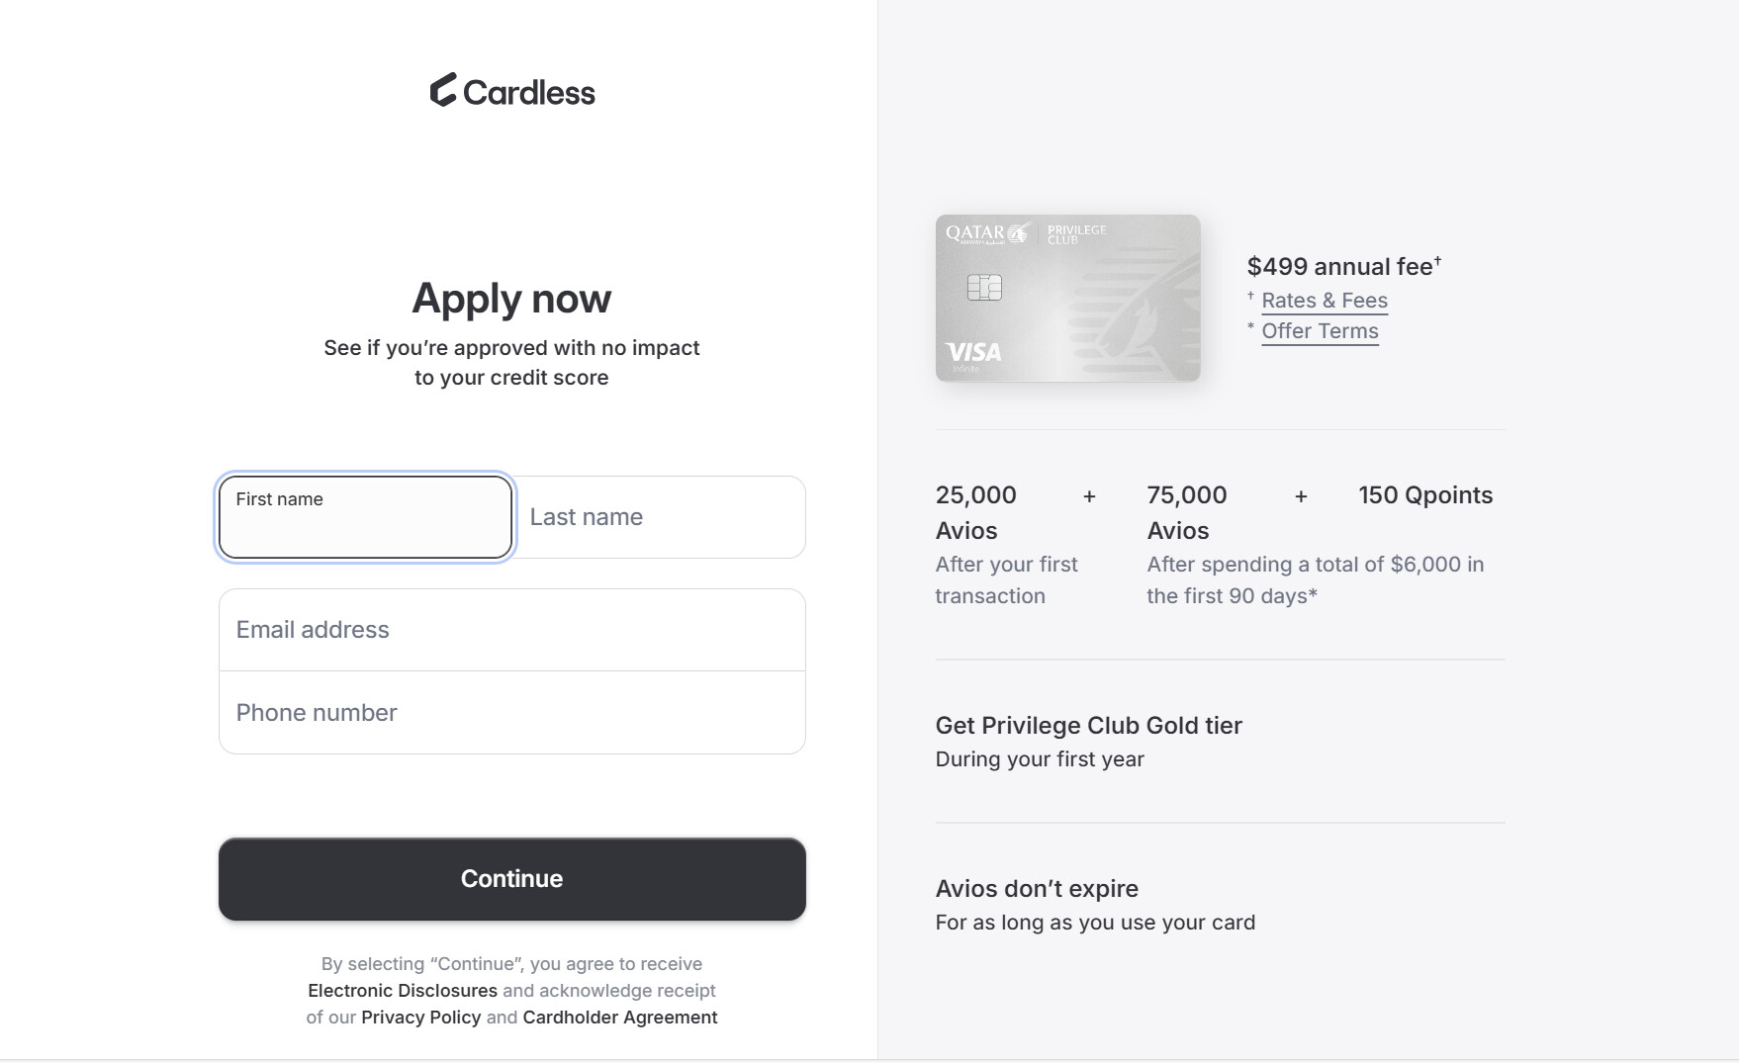The height and width of the screenshot is (1063, 1739).
Task: Click the Qatar Airways card image
Action: tap(1067, 298)
